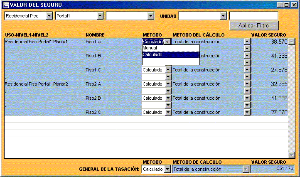Image resolution: width=300 pixels, height=177 pixels.
Task: Select the Piso2 B name cell
Action: click(x=93, y=98)
